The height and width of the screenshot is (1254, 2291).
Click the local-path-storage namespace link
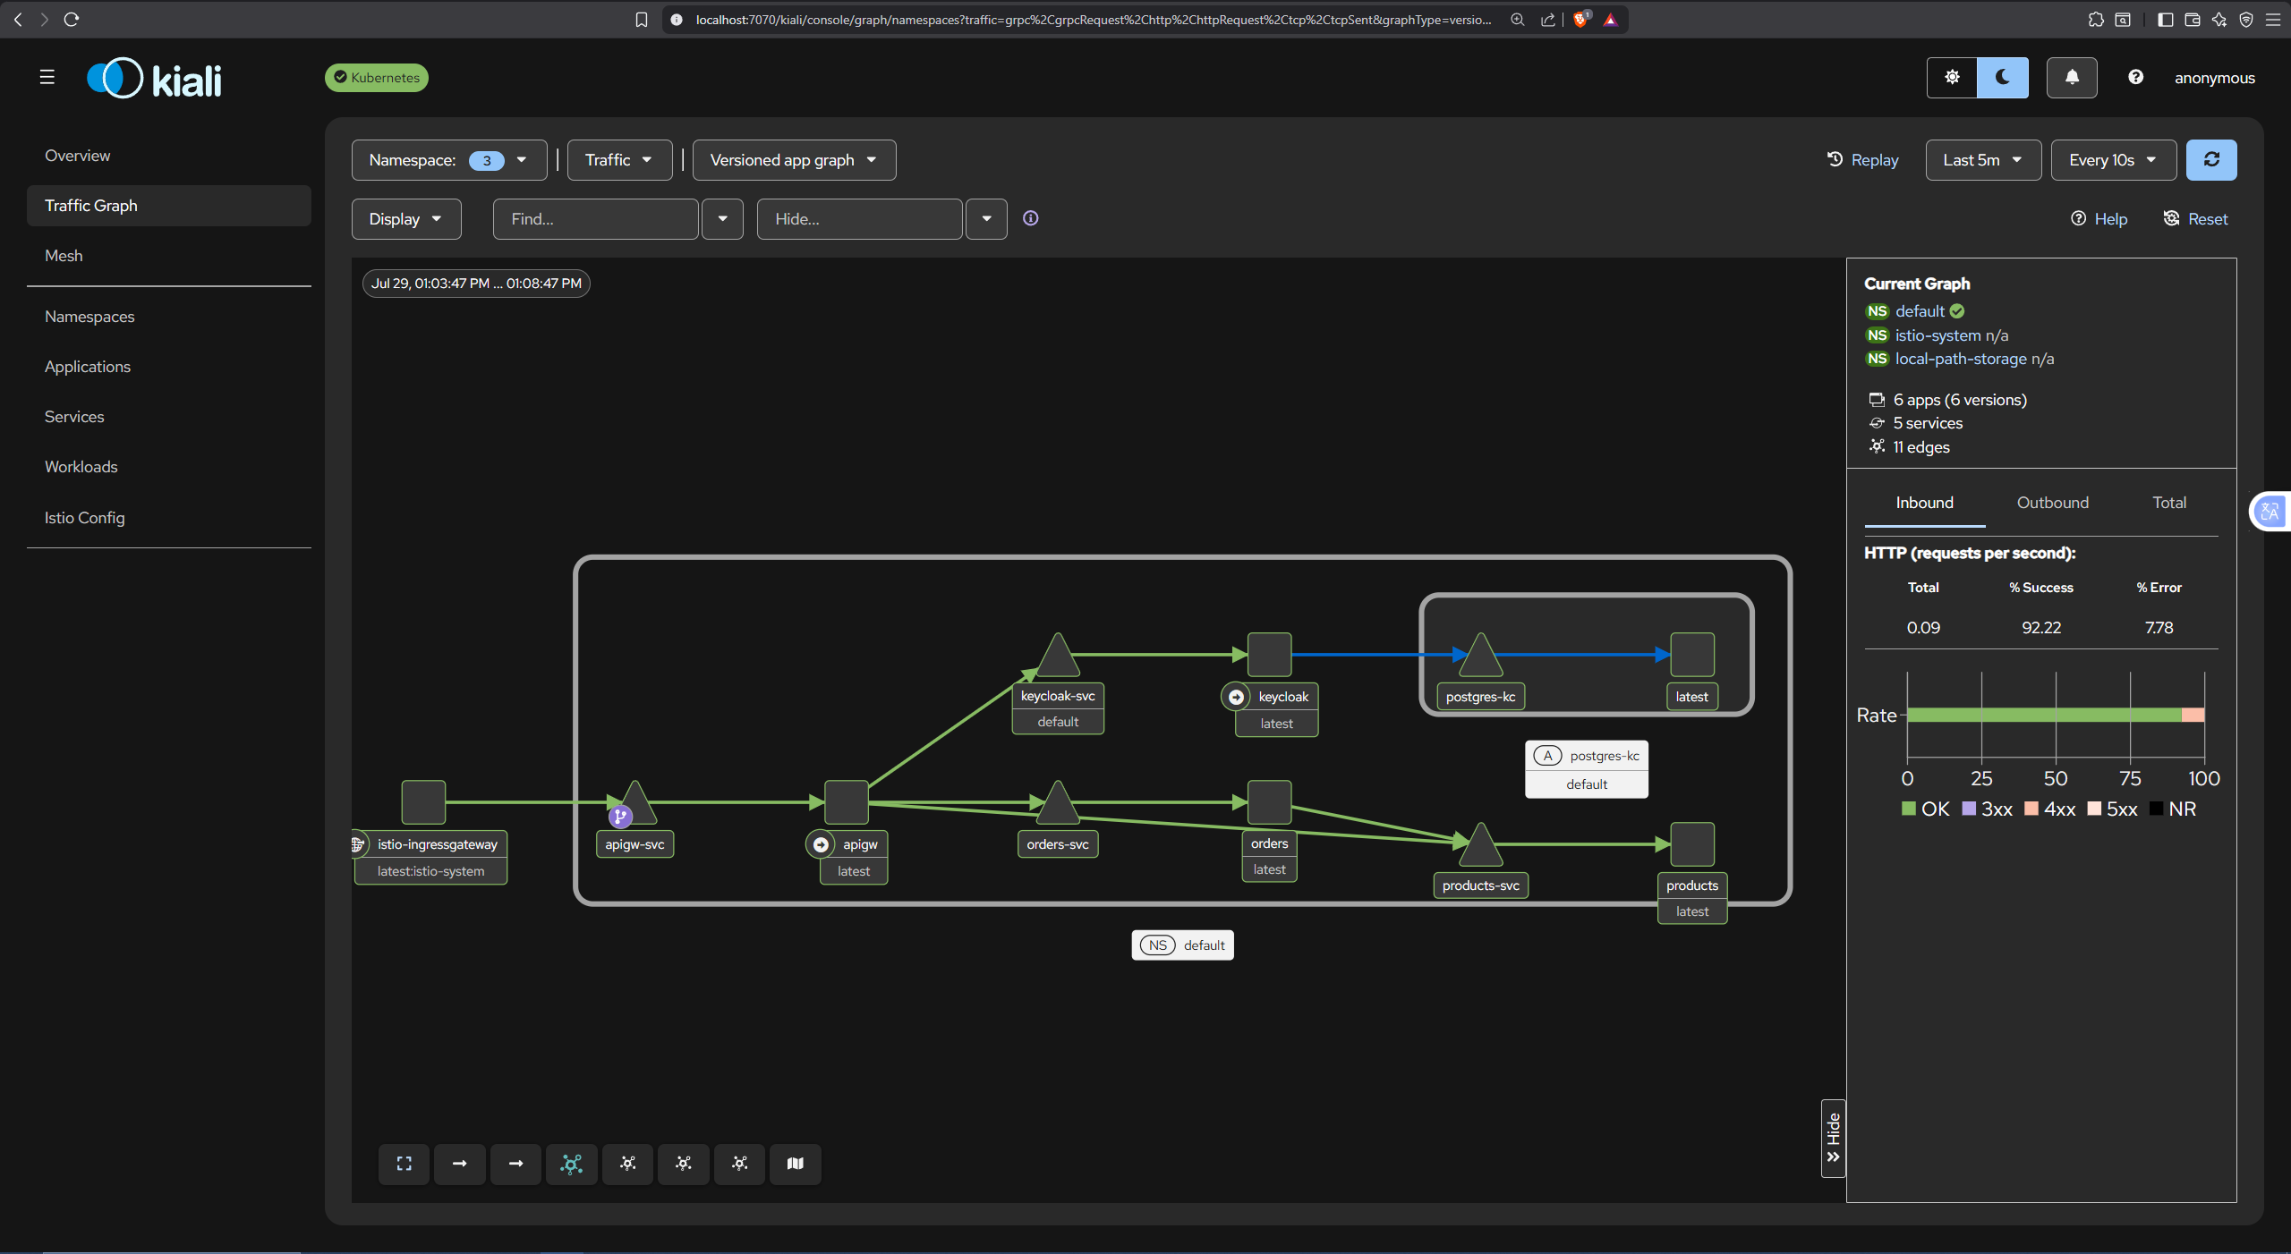1961,359
